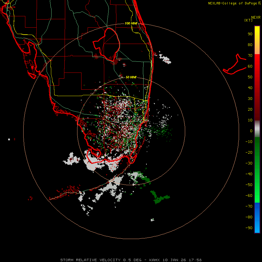The height and width of the screenshot is (262, 262).
Task: Click the positive 70 knot scale value
Action: [x=250, y=56]
